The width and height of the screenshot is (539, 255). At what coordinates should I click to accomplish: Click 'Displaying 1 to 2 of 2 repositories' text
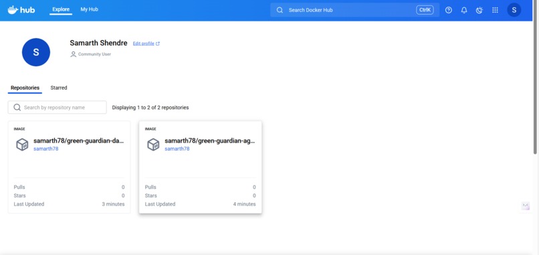150,107
